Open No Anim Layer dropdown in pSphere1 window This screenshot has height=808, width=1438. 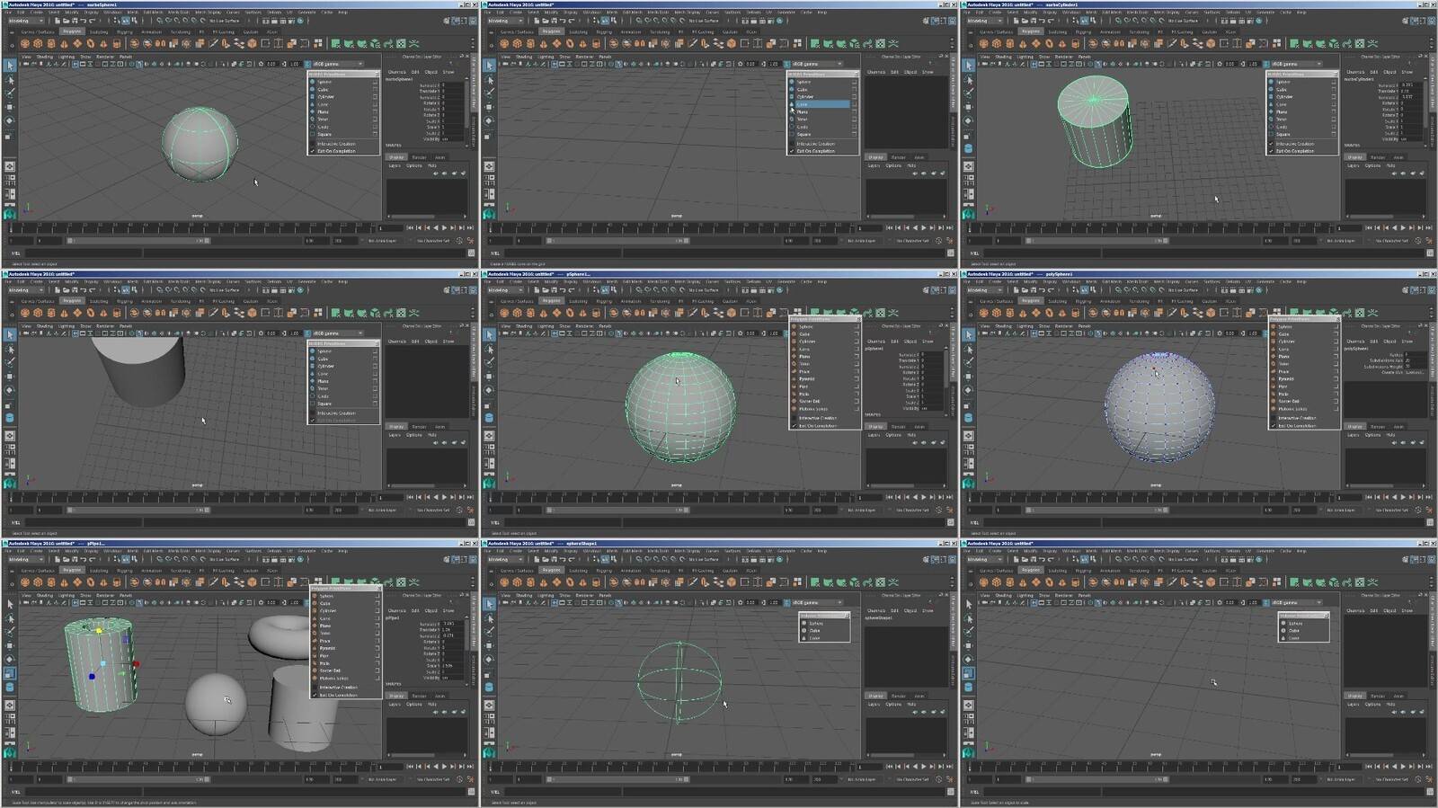coord(861,510)
